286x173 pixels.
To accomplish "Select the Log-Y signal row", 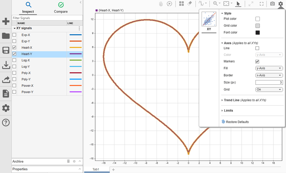I will coord(47,67).
